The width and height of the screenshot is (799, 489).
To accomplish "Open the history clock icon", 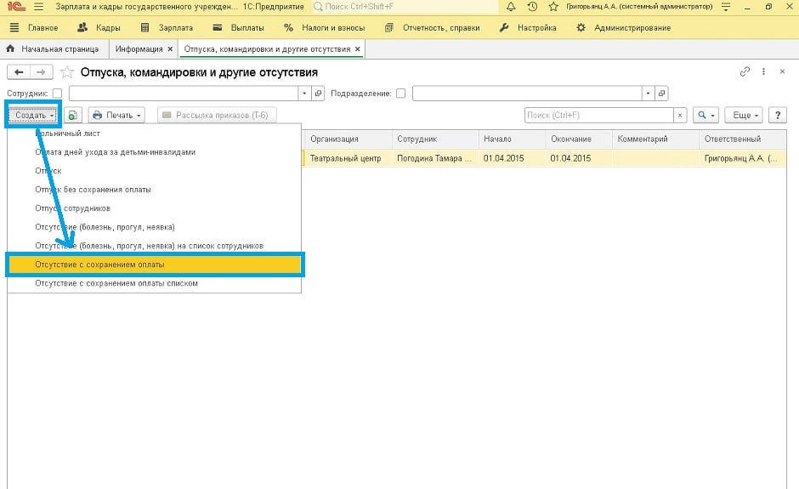I will 532,7.
